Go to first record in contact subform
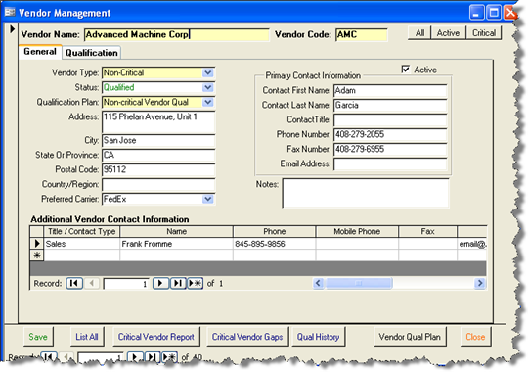Screen dimensions: 528x372 point(74,283)
